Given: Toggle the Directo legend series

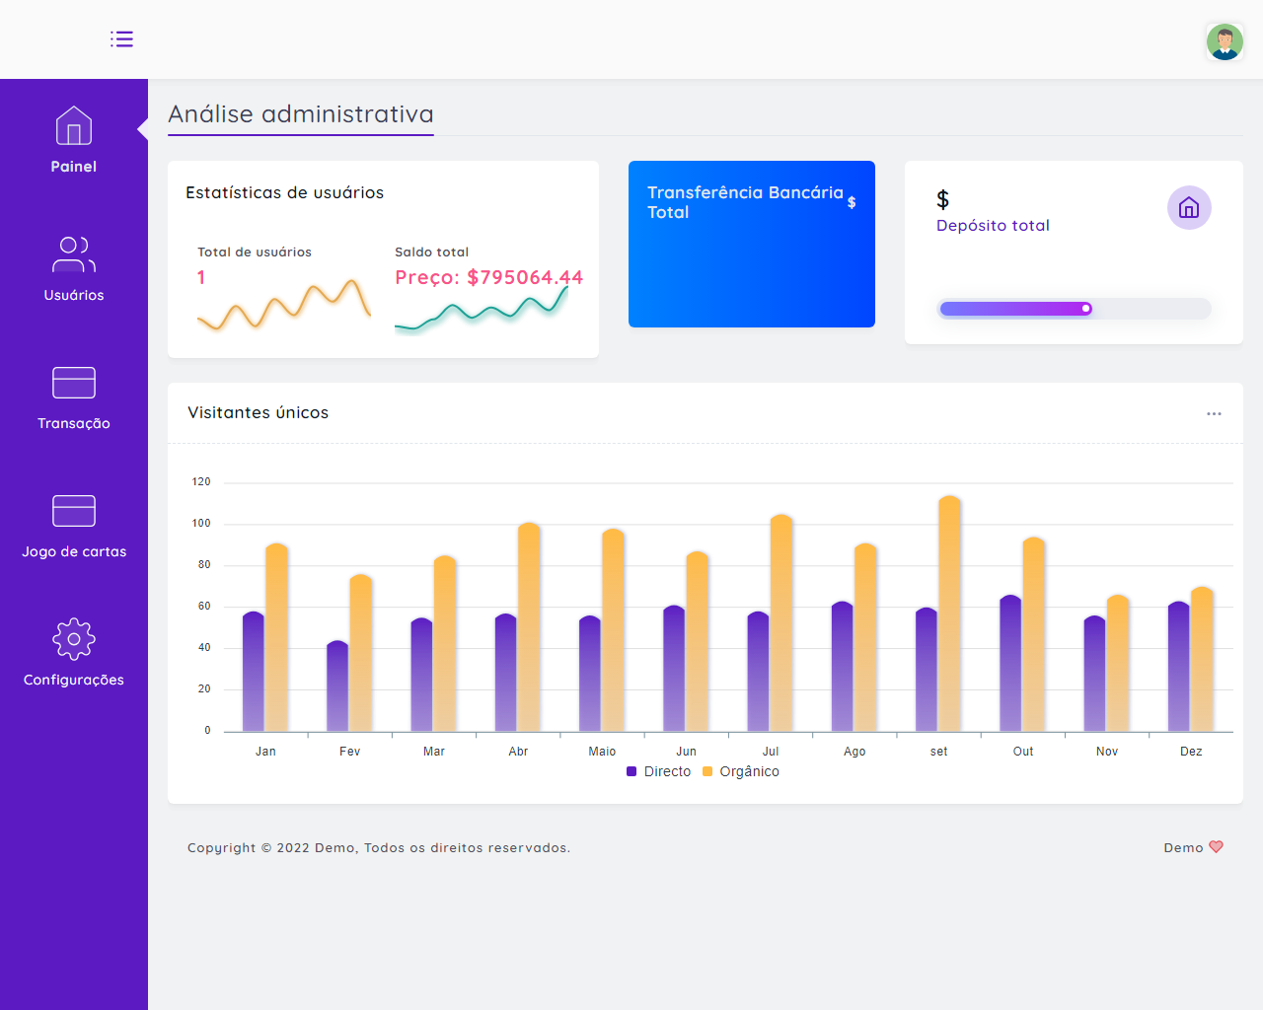Looking at the screenshot, I should point(659,771).
